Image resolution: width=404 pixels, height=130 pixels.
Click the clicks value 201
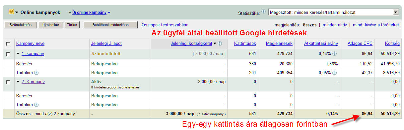252,73
